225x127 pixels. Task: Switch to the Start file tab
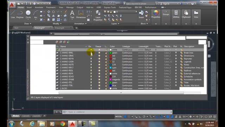16,28
